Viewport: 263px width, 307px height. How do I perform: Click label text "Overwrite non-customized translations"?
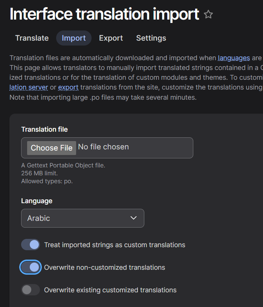tap(104, 267)
